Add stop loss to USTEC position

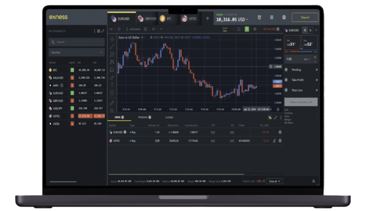pos(232,141)
